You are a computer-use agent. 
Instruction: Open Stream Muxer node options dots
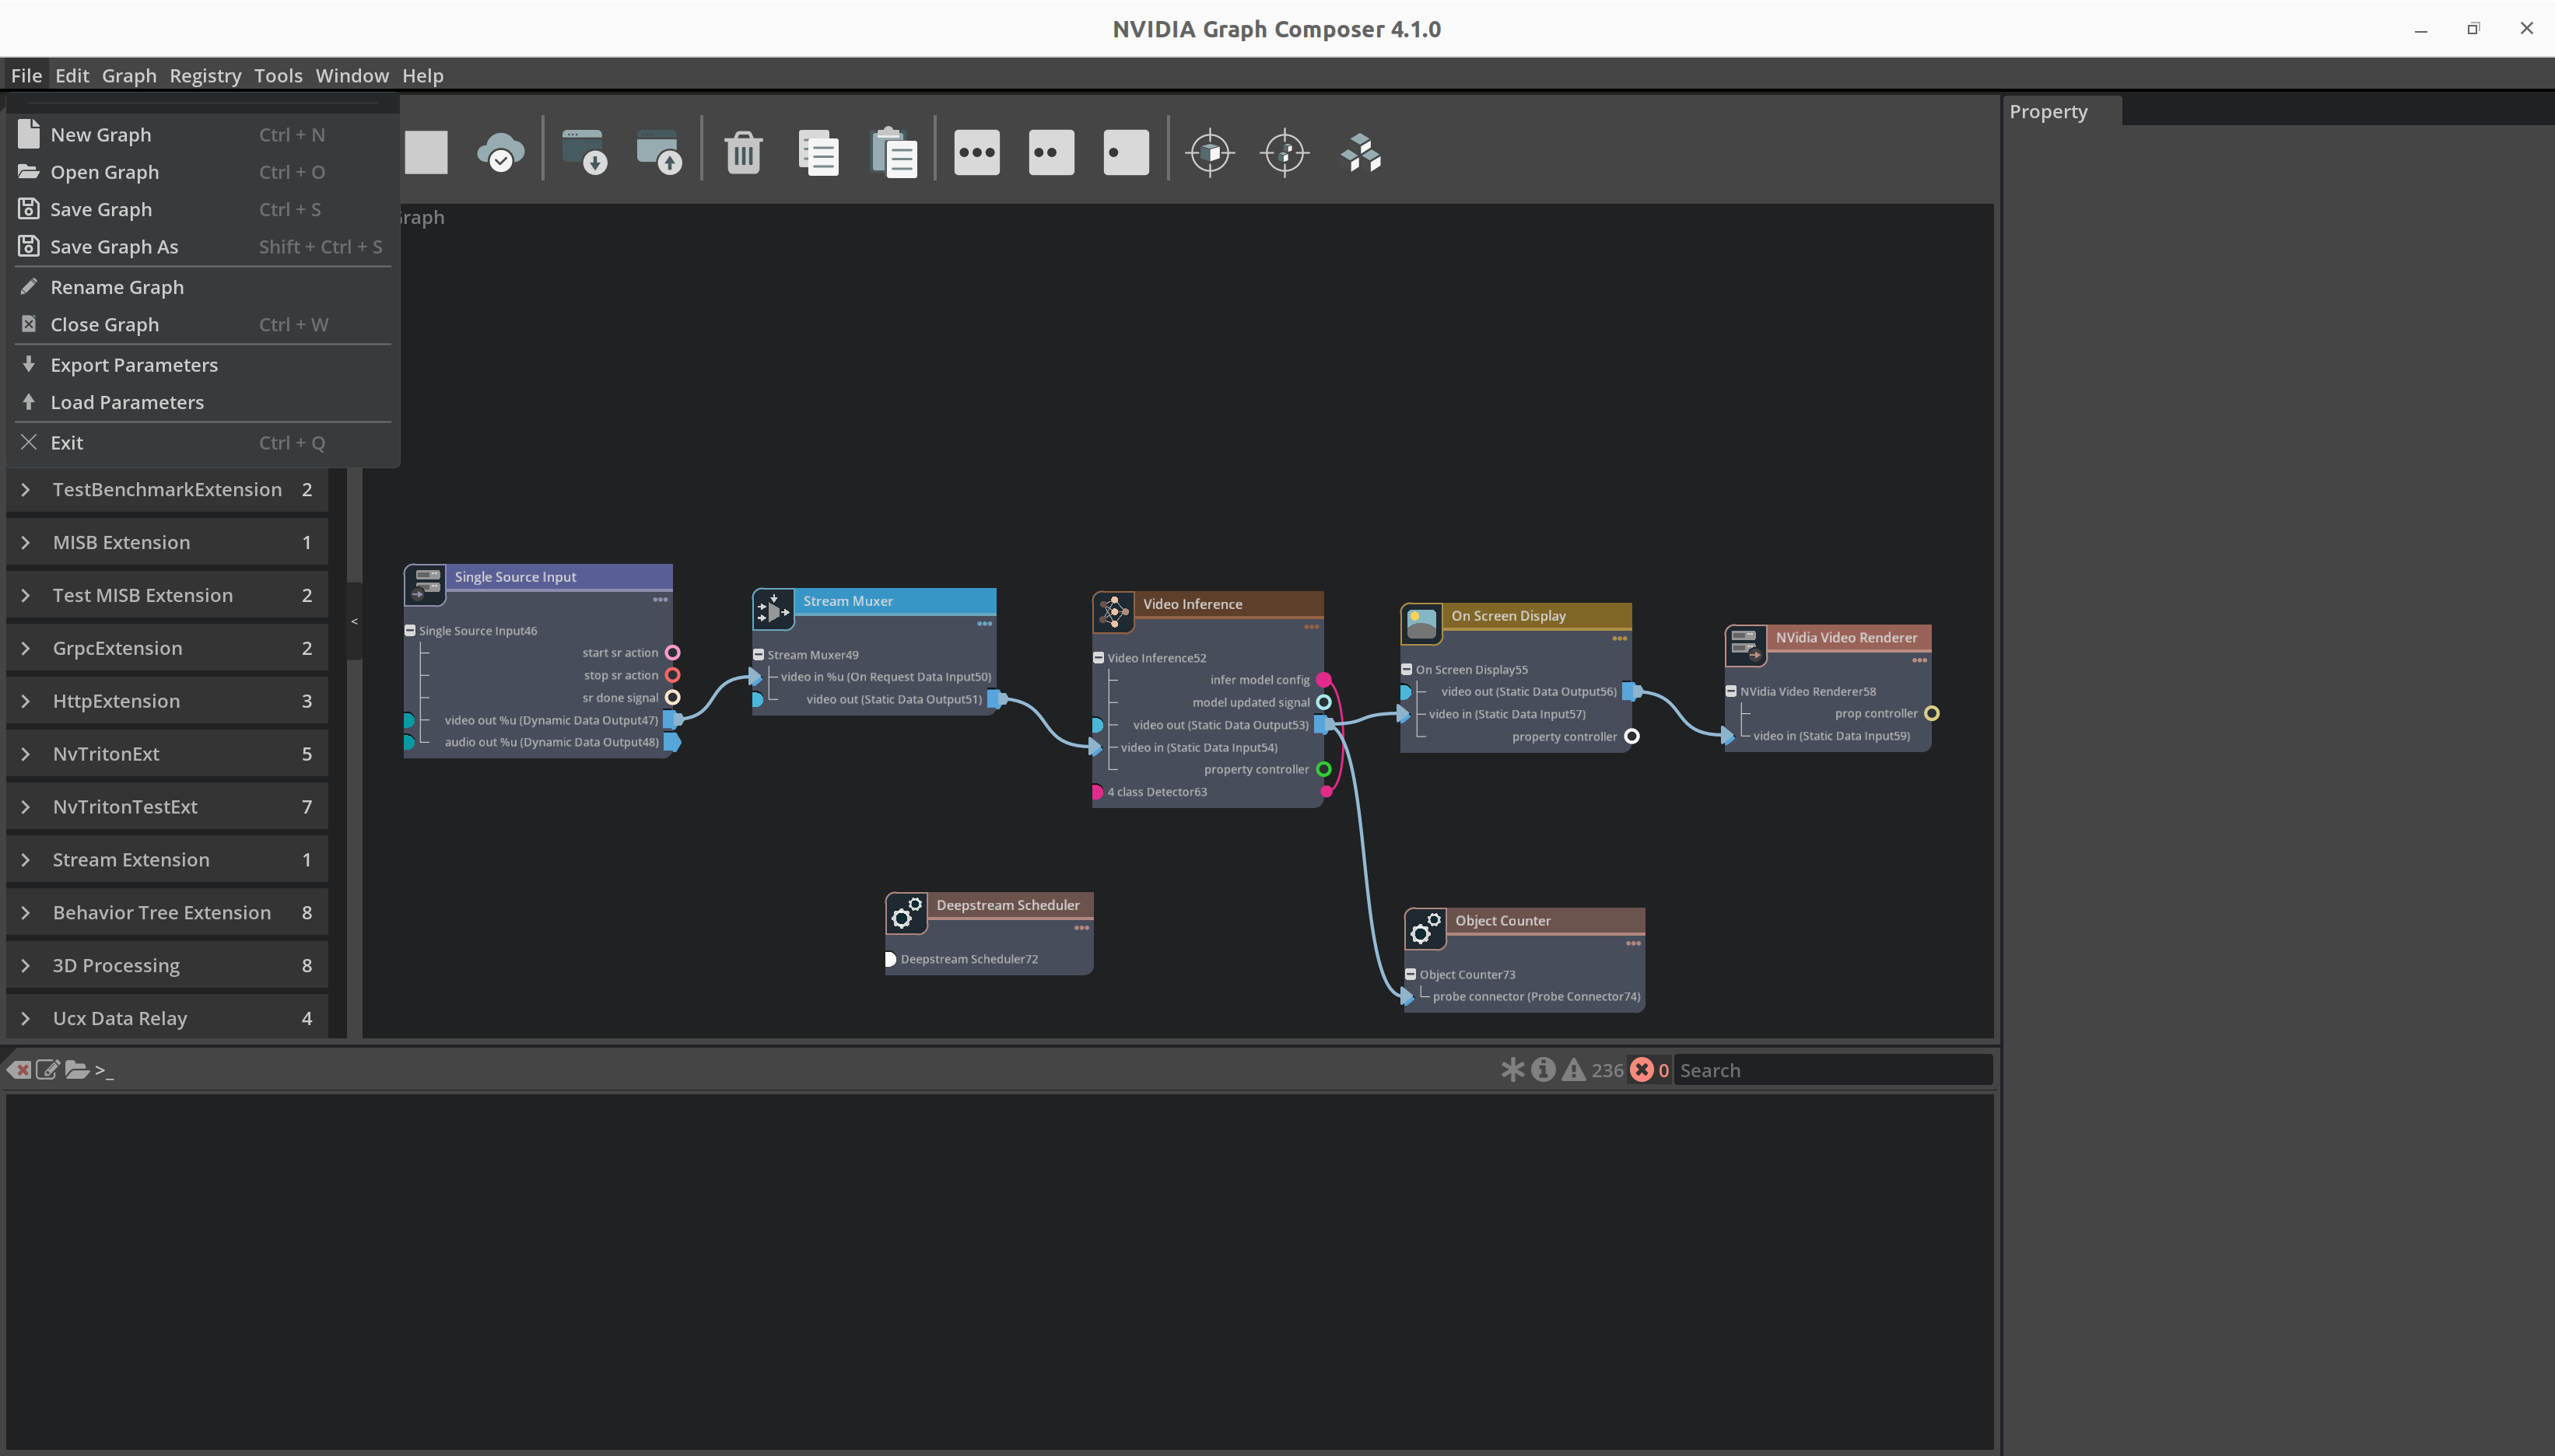[984, 624]
